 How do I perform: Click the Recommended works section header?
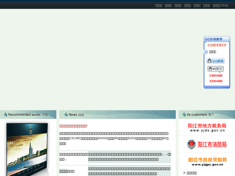coord(28,115)
